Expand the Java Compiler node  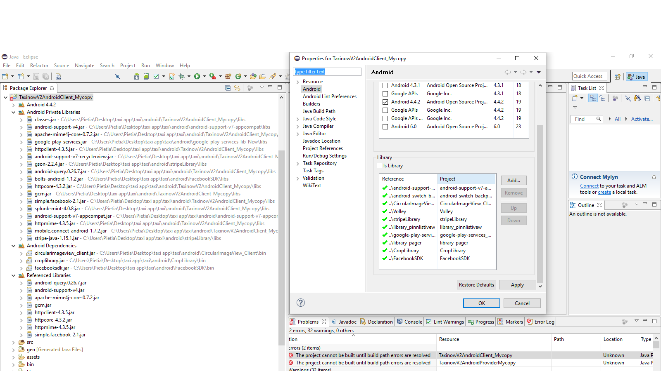tap(297, 127)
